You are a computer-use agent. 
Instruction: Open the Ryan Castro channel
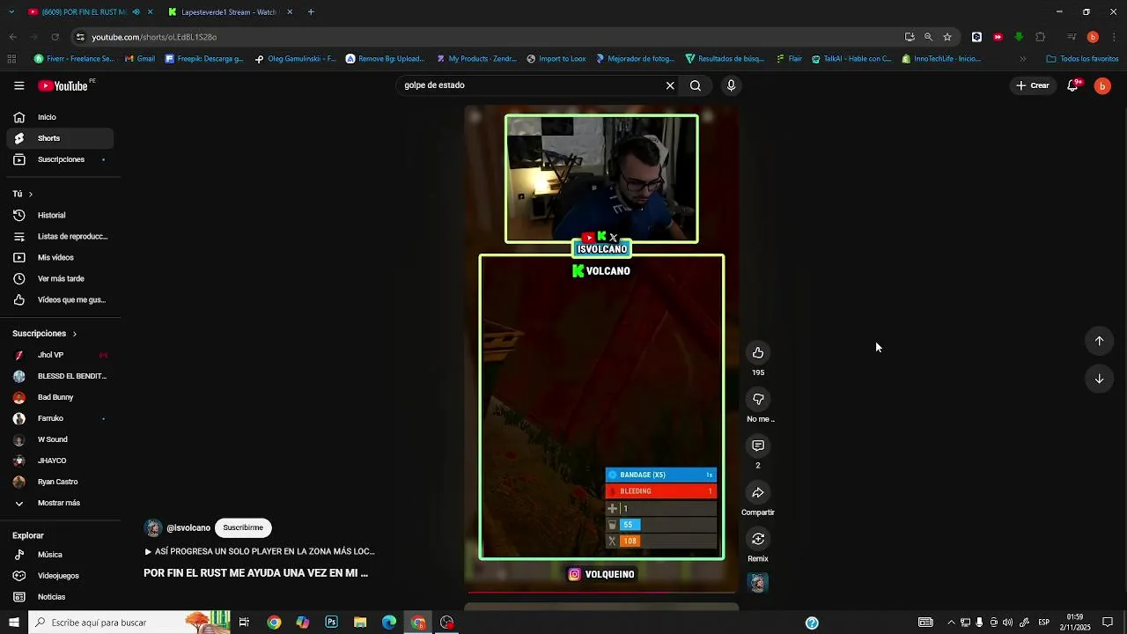(x=60, y=482)
